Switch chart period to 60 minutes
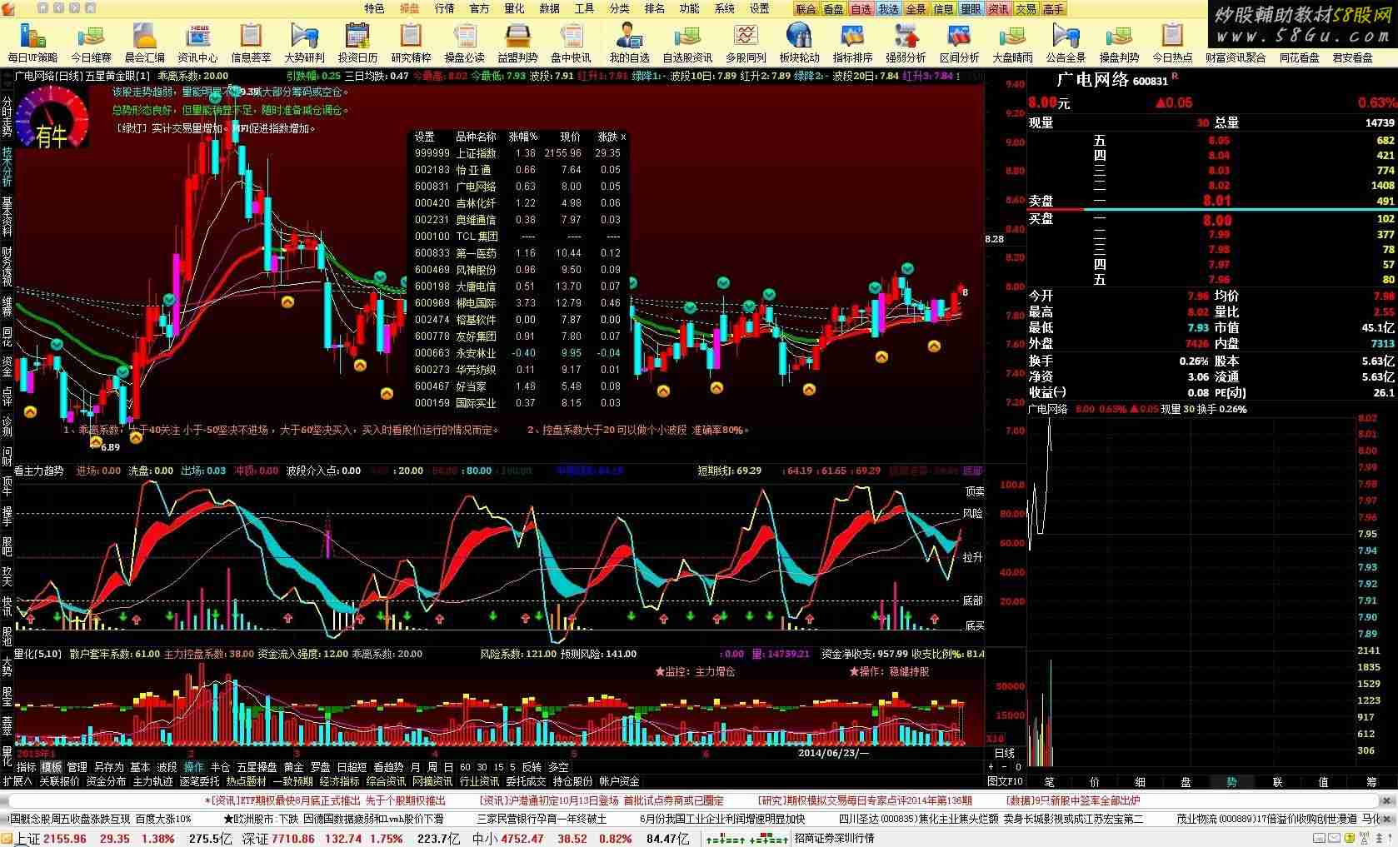1398x847 pixels. [465, 767]
